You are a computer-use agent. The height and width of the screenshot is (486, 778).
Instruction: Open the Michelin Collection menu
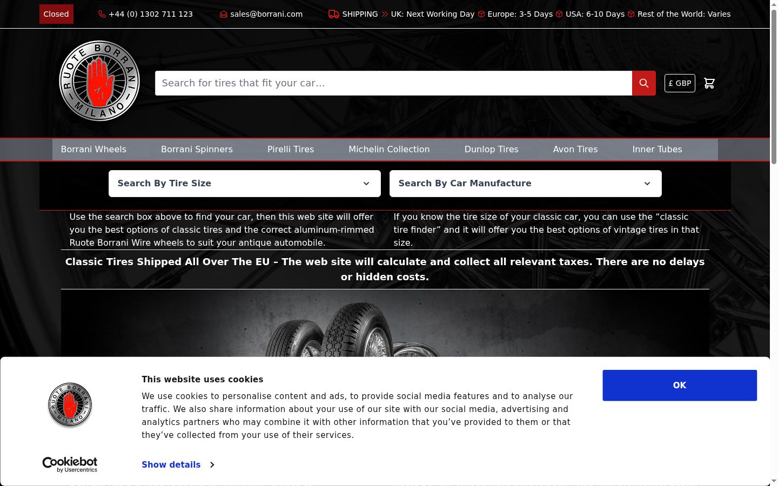[389, 150]
